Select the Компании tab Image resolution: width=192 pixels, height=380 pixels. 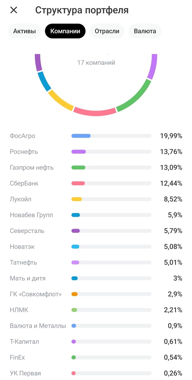point(65,31)
